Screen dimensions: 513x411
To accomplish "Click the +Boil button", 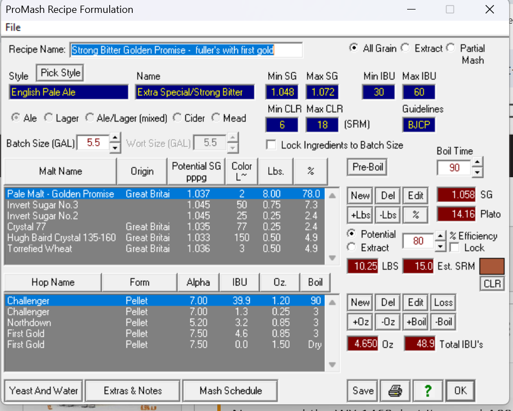I will [x=416, y=322].
